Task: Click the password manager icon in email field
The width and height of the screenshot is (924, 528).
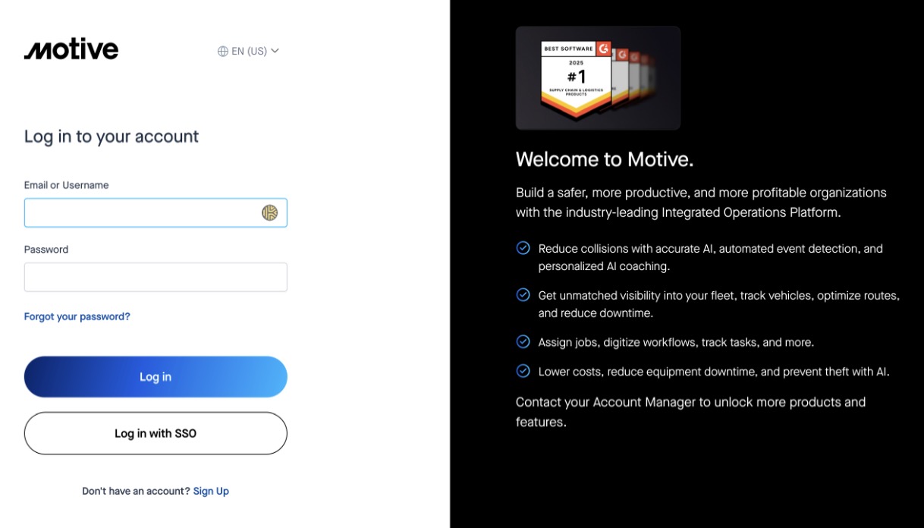Action: click(x=269, y=213)
